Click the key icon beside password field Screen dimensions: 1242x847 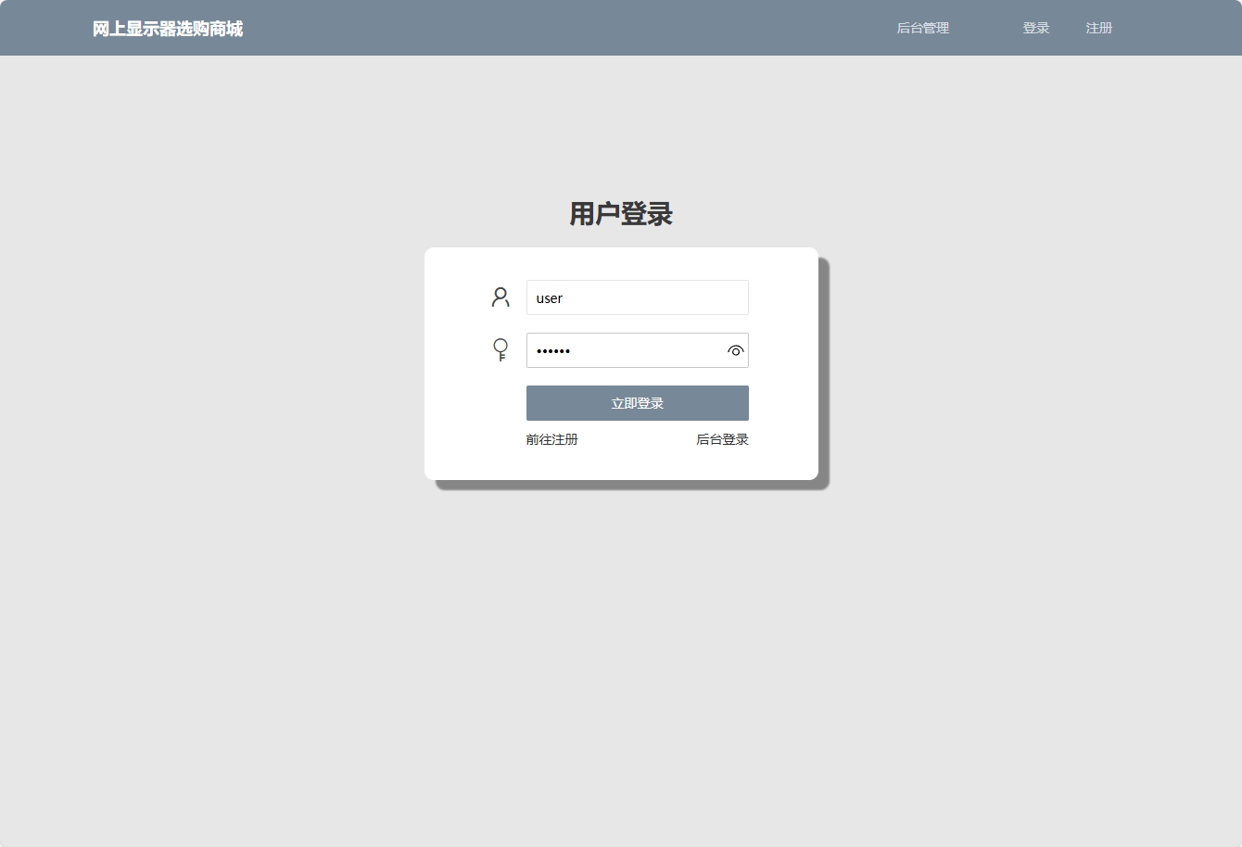coord(501,349)
